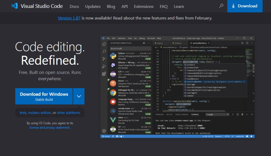Switch to the Output panel tab
The width and height of the screenshot is (271, 156).
click(x=169, y=114)
